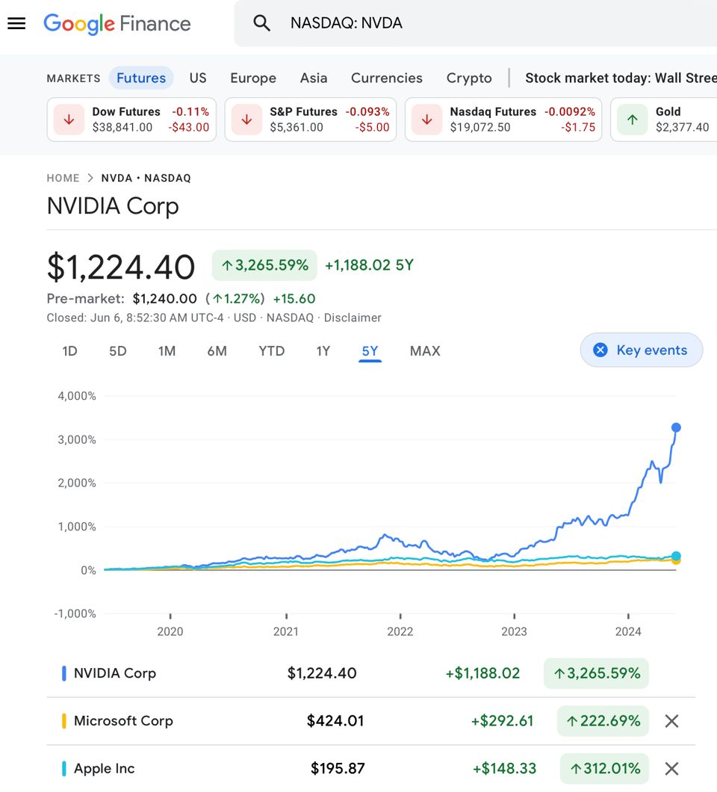717x792 pixels.
Task: Click the 3,265.59% badge in NVIDIA row
Action: point(596,673)
